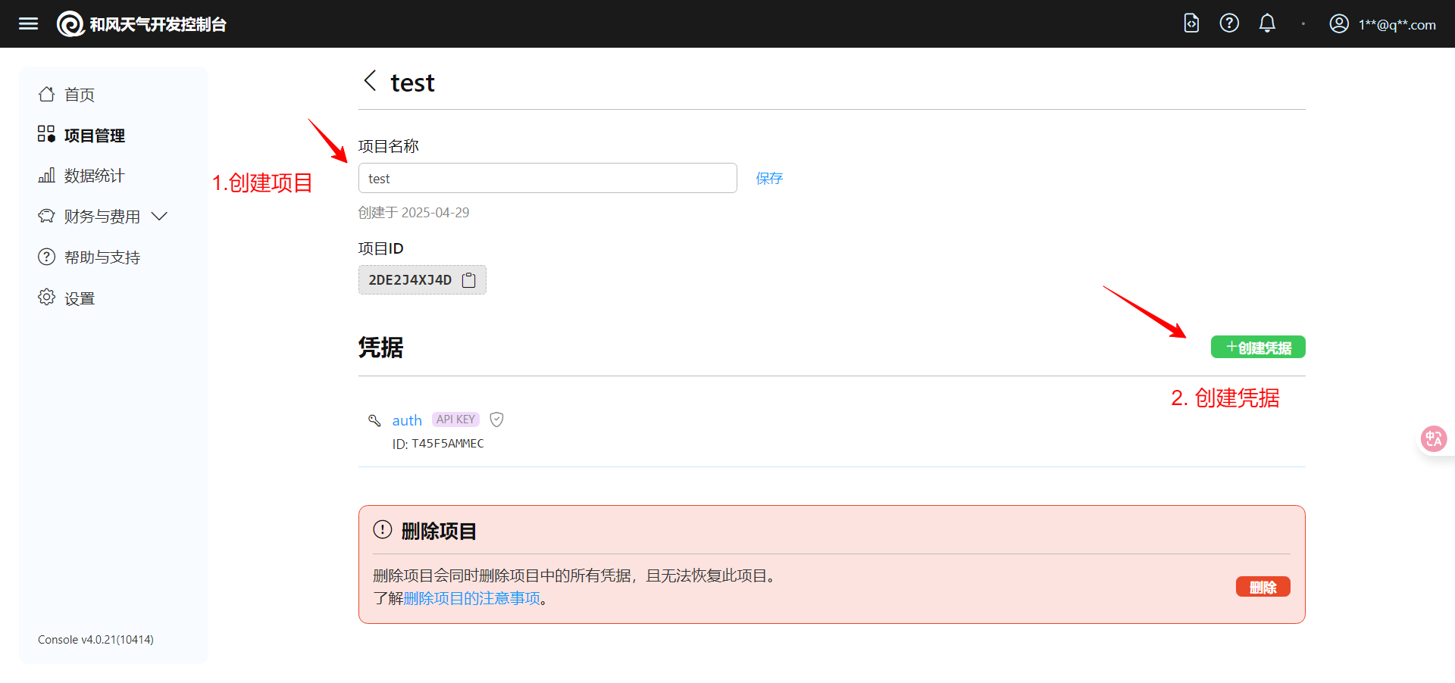Image resolution: width=1455 pixels, height=683 pixels.
Task: Copy the project ID 2DE2J4XJ4D
Action: click(x=469, y=280)
